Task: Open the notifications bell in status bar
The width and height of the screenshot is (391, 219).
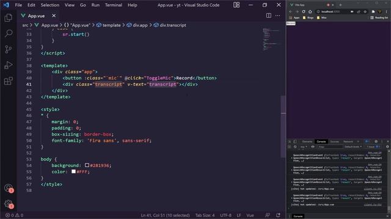Action: point(278,215)
